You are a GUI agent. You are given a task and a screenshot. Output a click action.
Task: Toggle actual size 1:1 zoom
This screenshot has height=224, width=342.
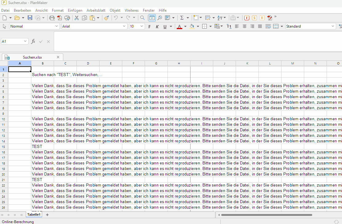tap(152, 18)
